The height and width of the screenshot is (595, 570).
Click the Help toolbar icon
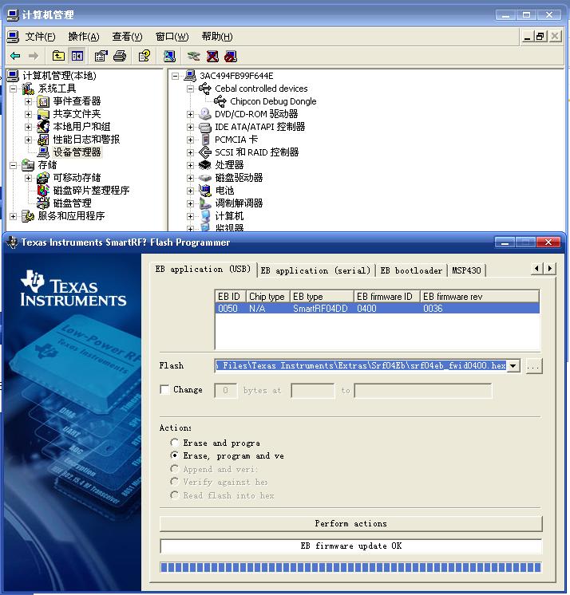[x=144, y=56]
